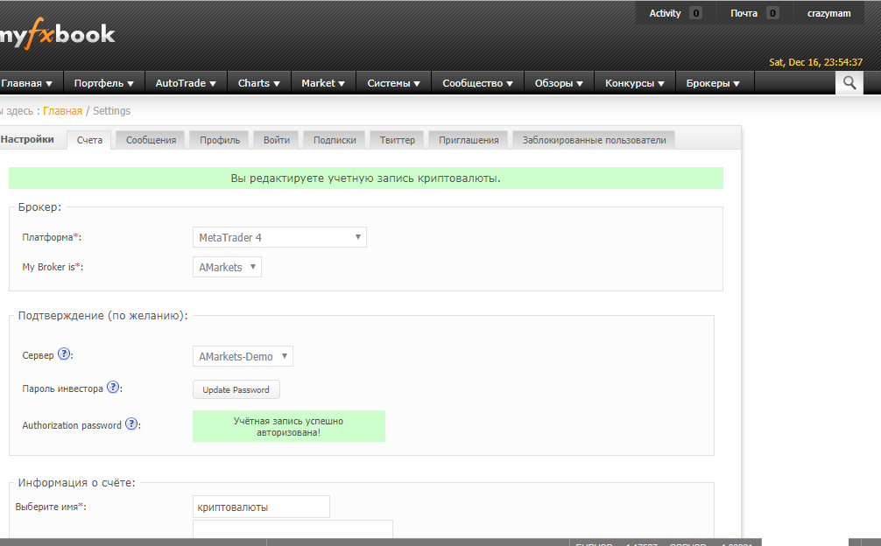Screen dimensions: 881x546
Task: Click the green 'Вы редактируете учетную запись' banner
Action: (366, 178)
